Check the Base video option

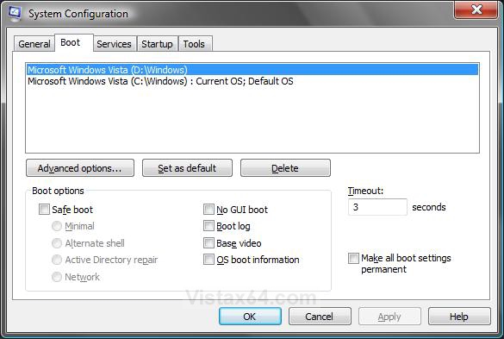click(x=208, y=243)
